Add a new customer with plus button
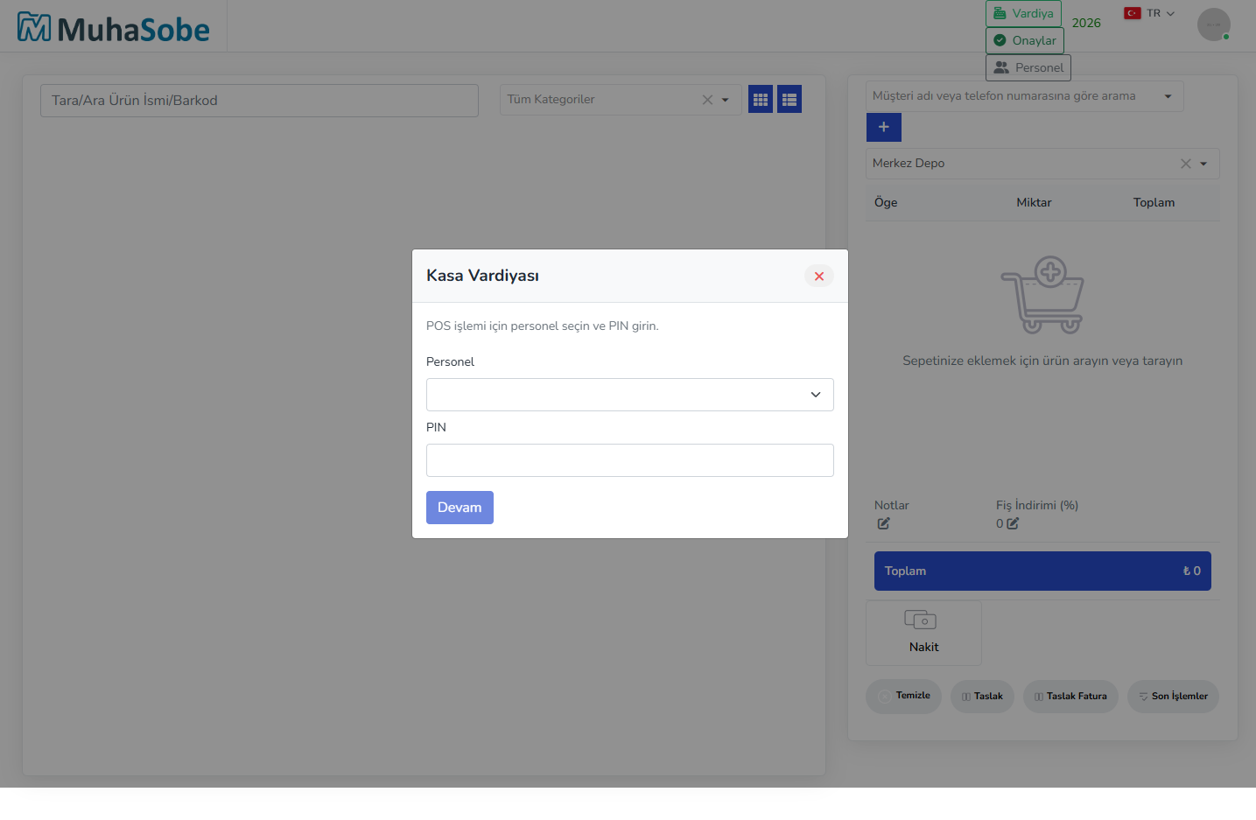This screenshot has width=1256, height=820. pyautogui.click(x=883, y=128)
